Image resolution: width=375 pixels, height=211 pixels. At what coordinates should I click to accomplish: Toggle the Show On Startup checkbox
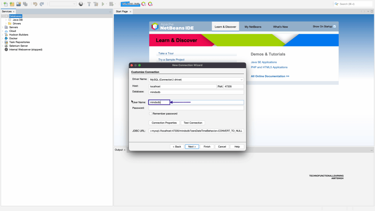334,26
